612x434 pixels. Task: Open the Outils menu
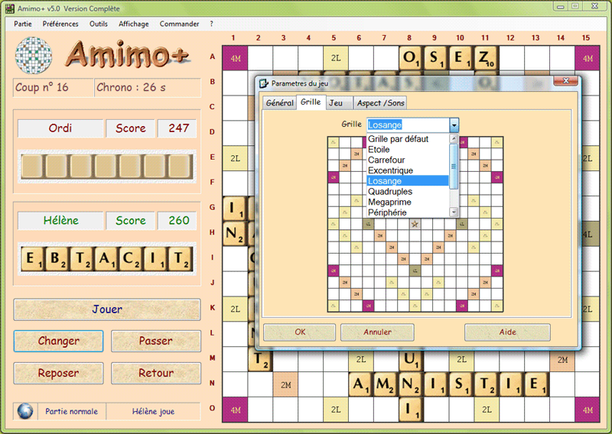click(x=99, y=24)
